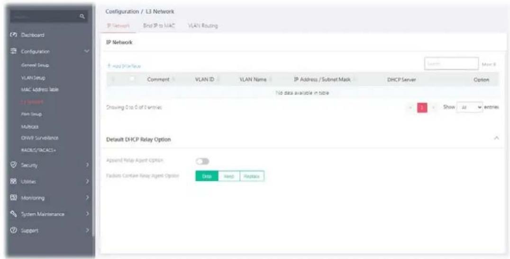Viewport: 510px width, 259px height.
Task: Click the 'No data available in table' text
Action: (302, 93)
